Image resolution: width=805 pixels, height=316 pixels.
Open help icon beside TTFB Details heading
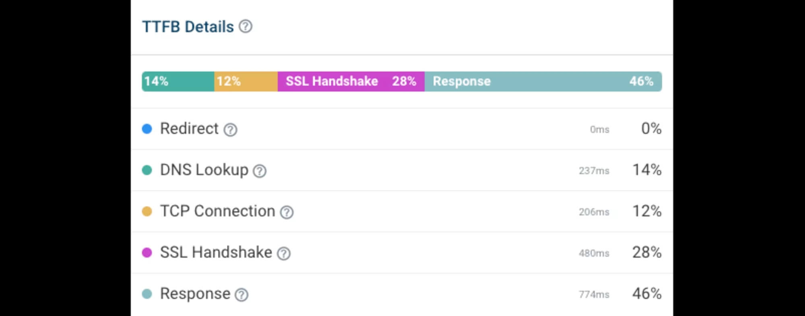[x=246, y=27]
